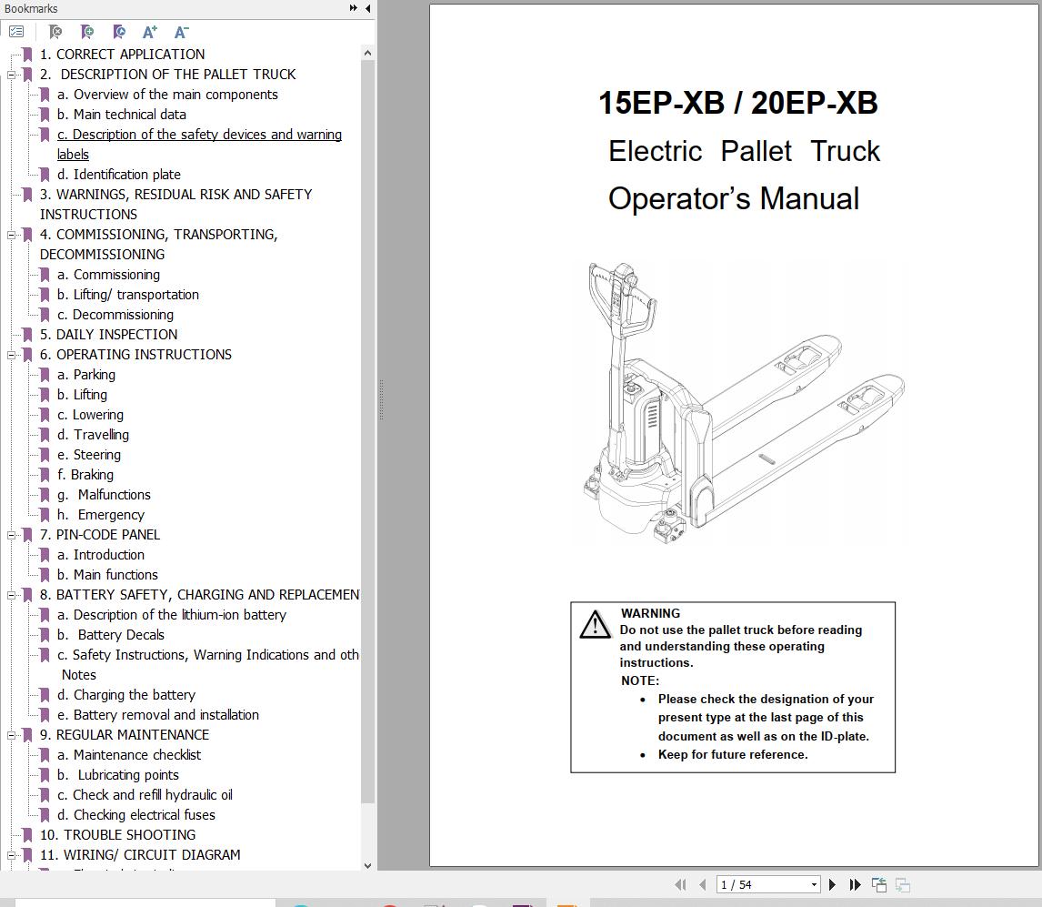Screen dimensions: 1042x907
Task: Go to 'h. Emergency' bookmark
Action: tap(101, 515)
